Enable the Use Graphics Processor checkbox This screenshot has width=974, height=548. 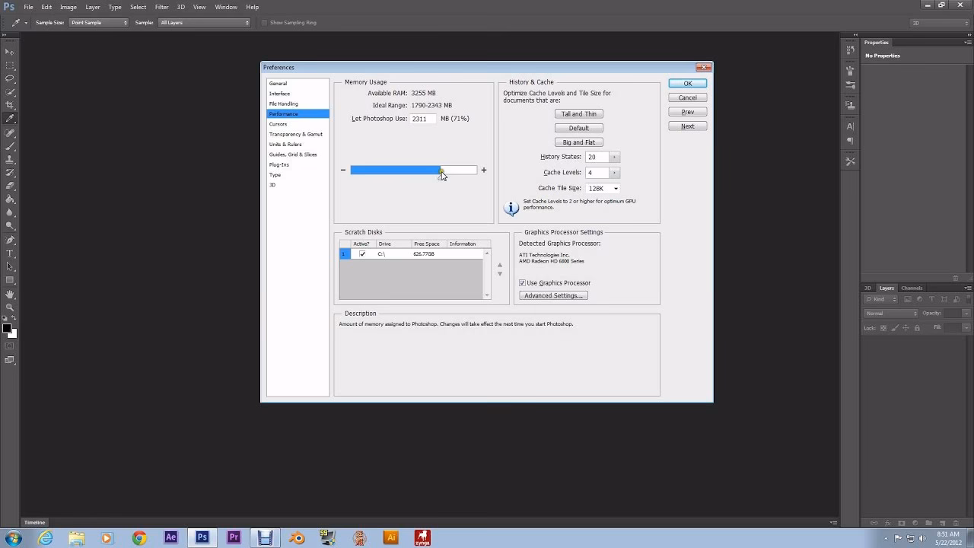pyautogui.click(x=521, y=282)
